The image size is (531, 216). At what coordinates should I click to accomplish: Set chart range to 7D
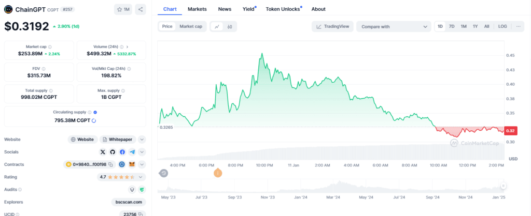pyautogui.click(x=452, y=26)
